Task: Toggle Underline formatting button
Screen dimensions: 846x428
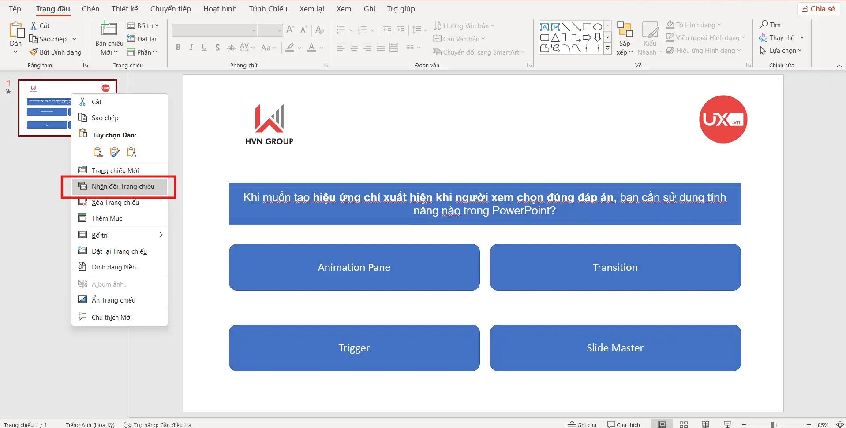Action: pyautogui.click(x=204, y=48)
